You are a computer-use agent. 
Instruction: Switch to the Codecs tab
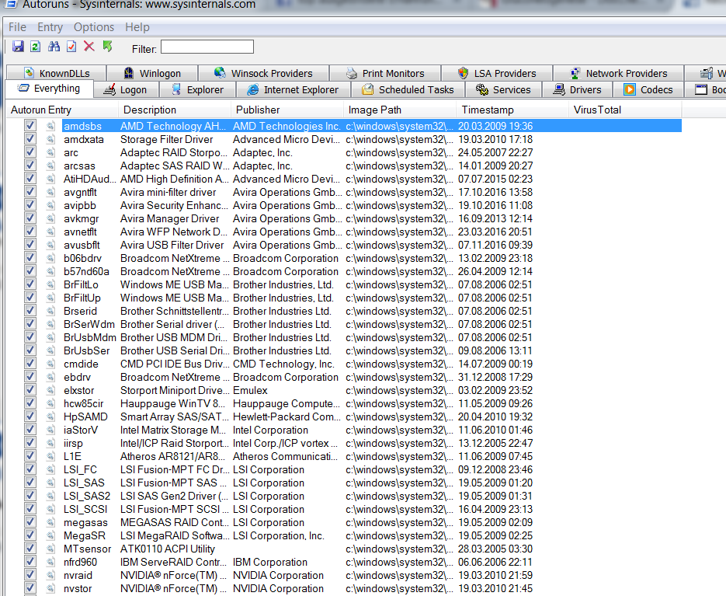pyautogui.click(x=648, y=89)
